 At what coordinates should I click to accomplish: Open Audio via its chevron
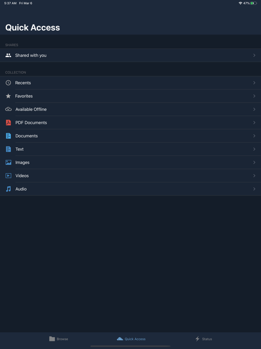click(x=254, y=189)
